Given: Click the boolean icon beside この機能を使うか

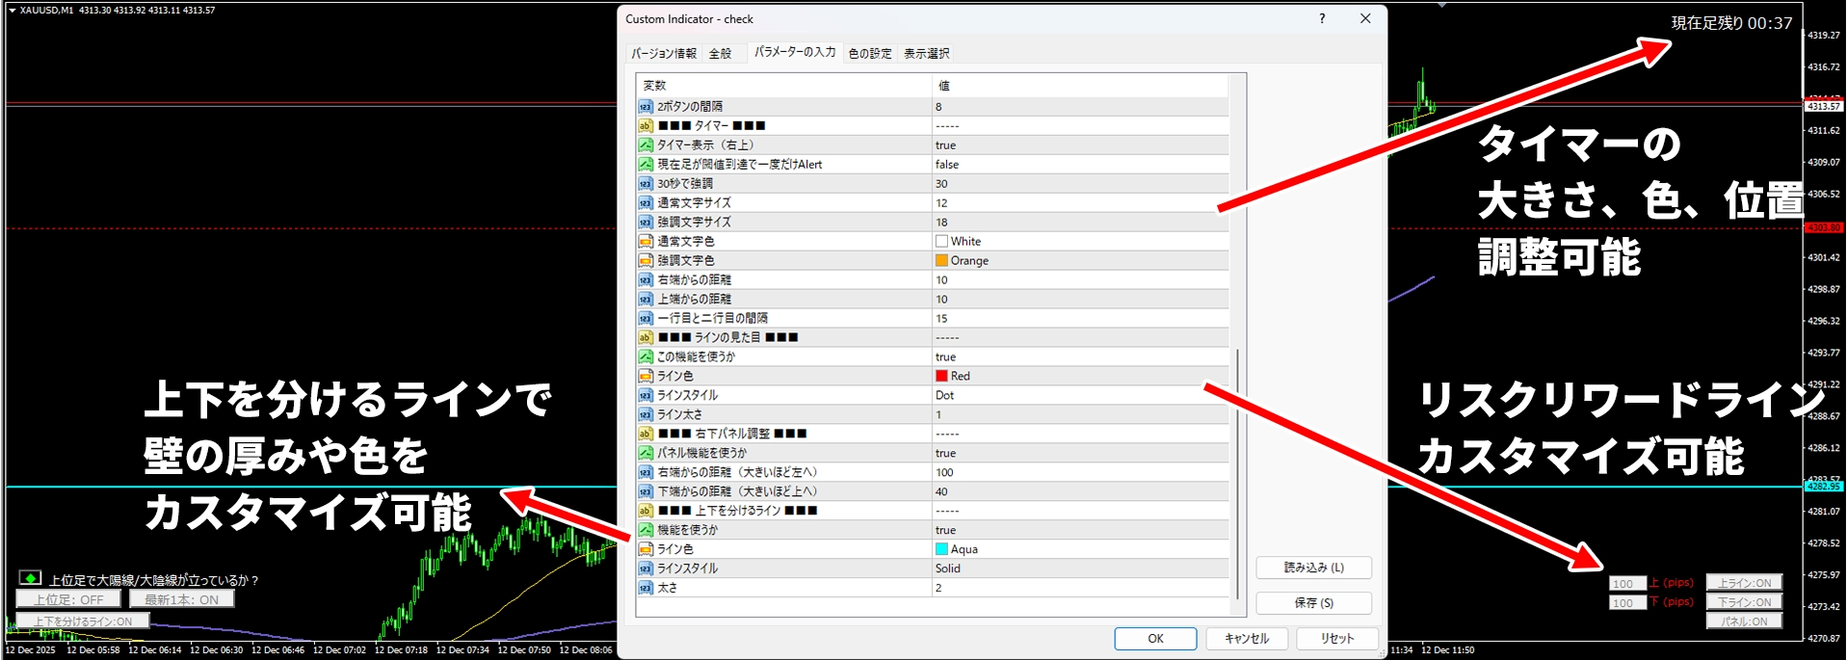Looking at the screenshot, I should click(x=646, y=356).
